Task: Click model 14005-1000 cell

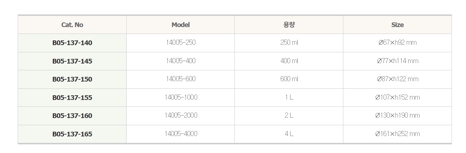Action: tap(181, 97)
